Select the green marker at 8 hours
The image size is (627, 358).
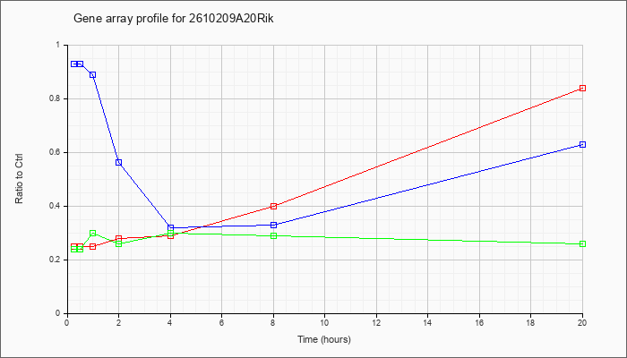pos(273,235)
